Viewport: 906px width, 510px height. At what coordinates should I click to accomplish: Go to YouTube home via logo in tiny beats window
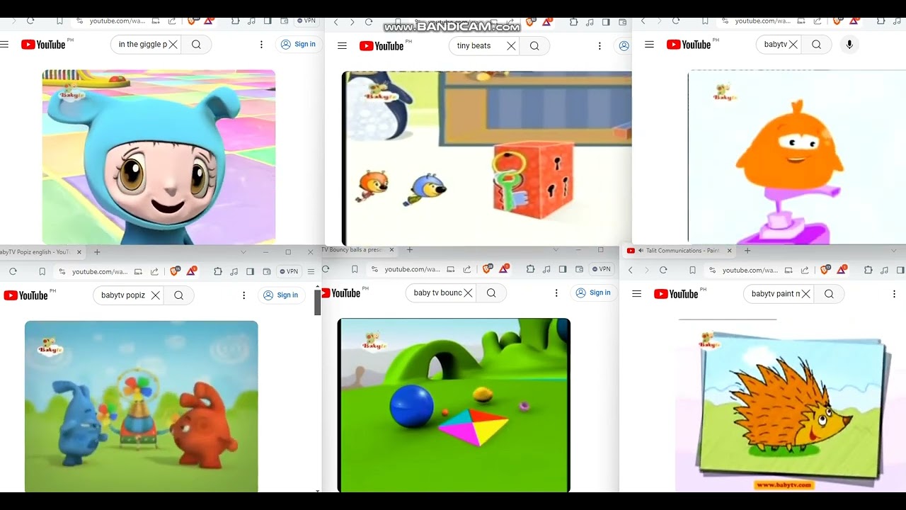tap(382, 46)
